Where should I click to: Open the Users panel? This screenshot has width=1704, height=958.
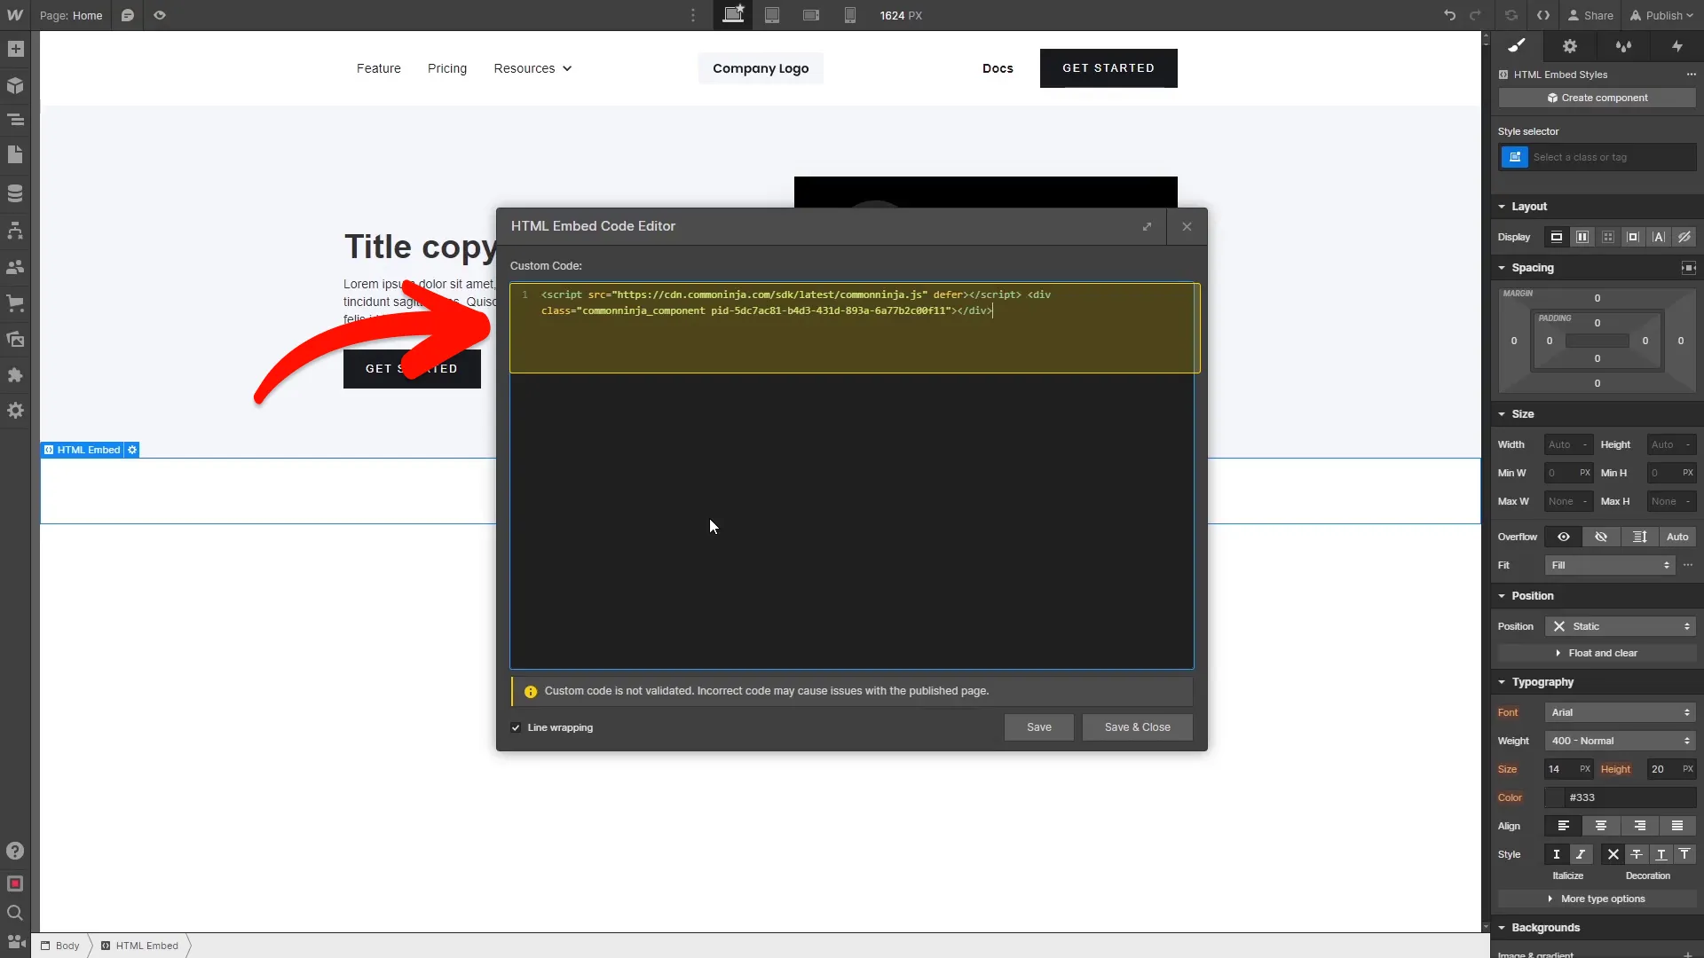click(15, 267)
